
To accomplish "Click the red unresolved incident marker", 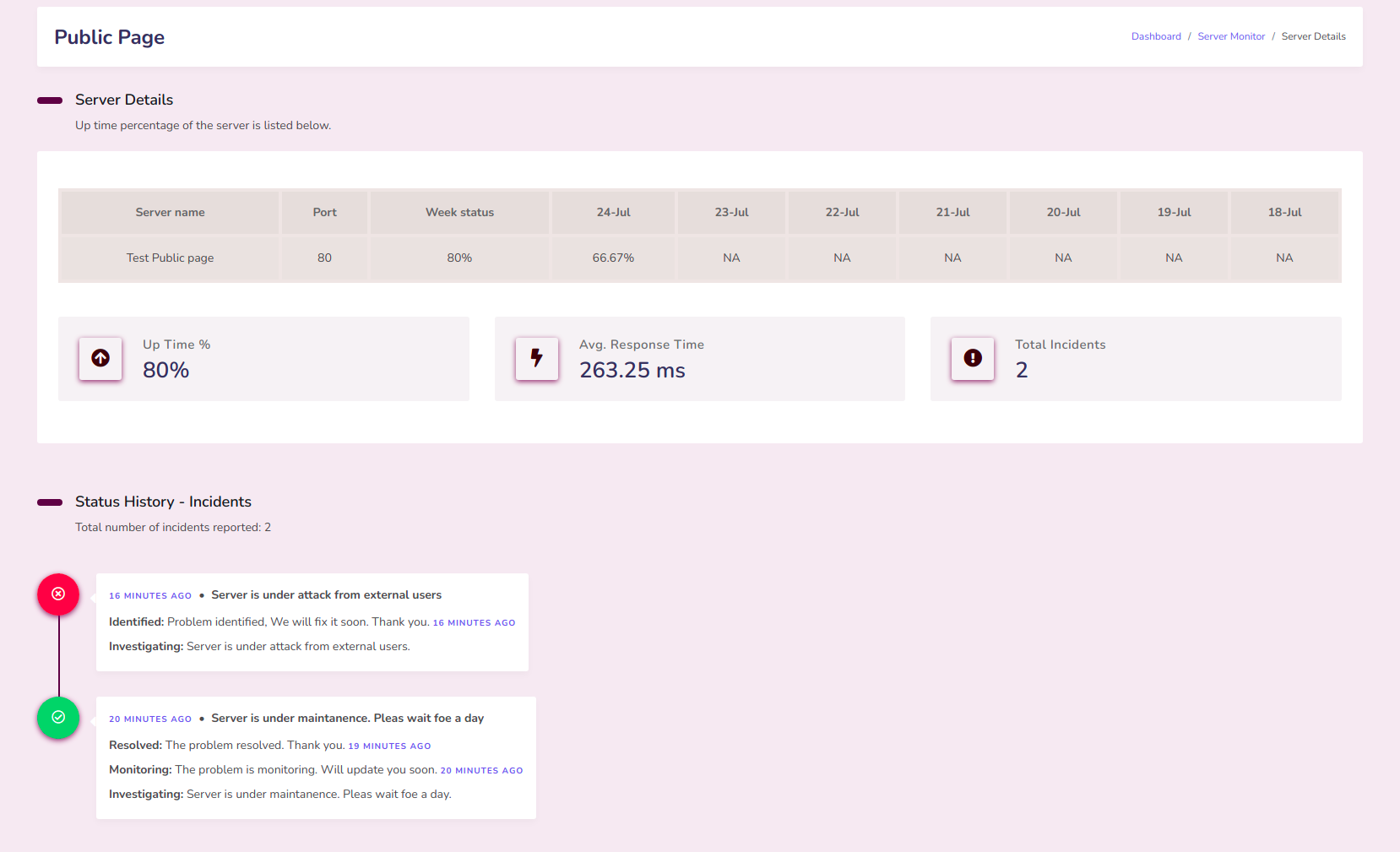I will coord(58,594).
